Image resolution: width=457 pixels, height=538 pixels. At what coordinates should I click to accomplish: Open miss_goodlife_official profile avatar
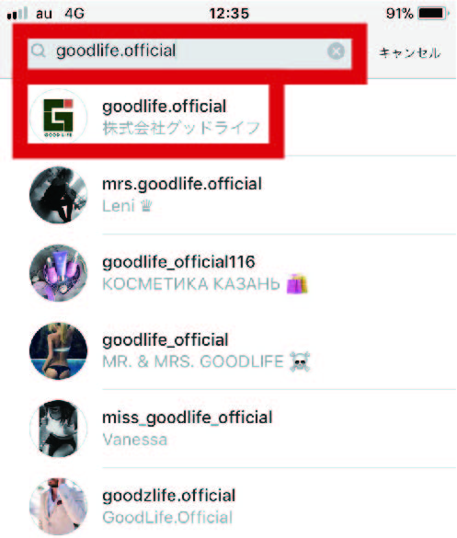coord(58,429)
